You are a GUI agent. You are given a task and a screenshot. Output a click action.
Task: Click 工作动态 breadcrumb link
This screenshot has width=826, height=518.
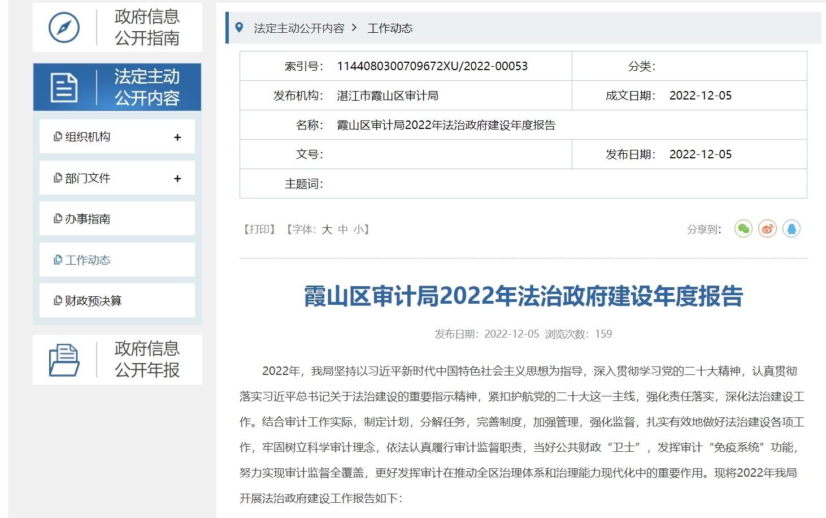[x=390, y=28]
